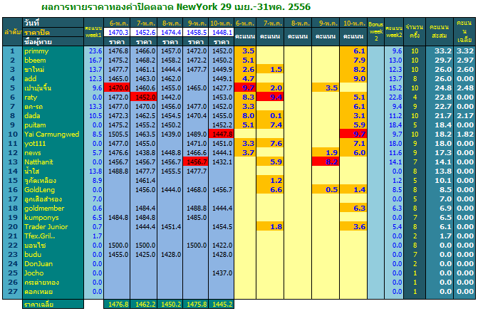Select the red 1452.0 guess cell
The image size is (478, 311).
(x=144, y=97)
